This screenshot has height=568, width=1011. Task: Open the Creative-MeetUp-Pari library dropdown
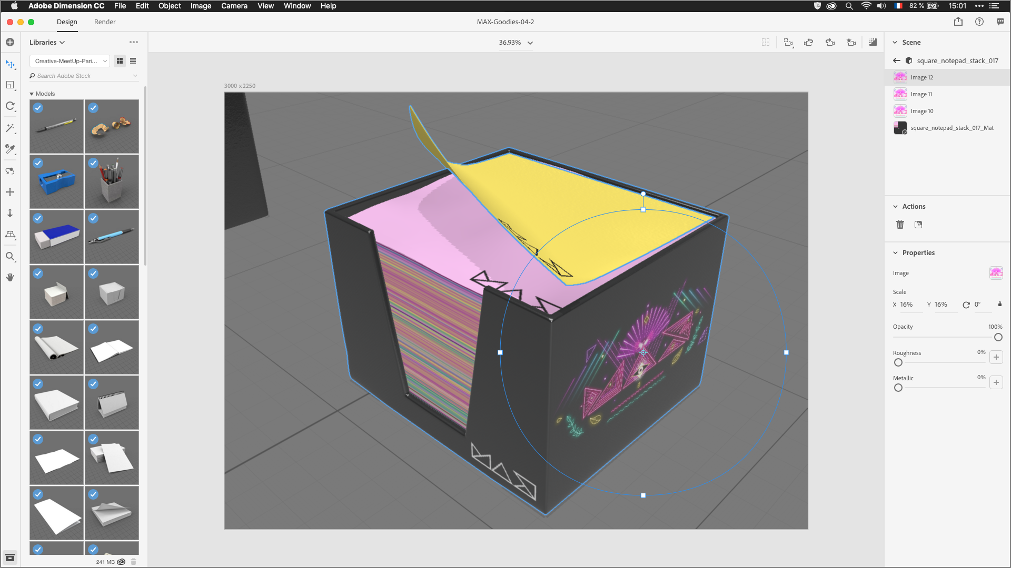tap(70, 61)
